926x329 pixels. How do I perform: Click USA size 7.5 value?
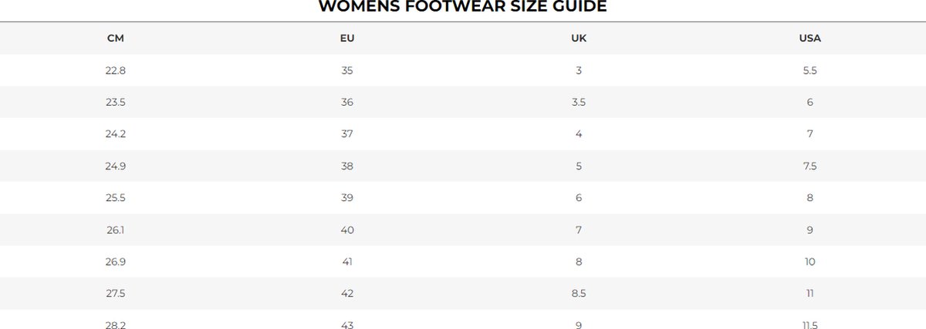click(810, 166)
